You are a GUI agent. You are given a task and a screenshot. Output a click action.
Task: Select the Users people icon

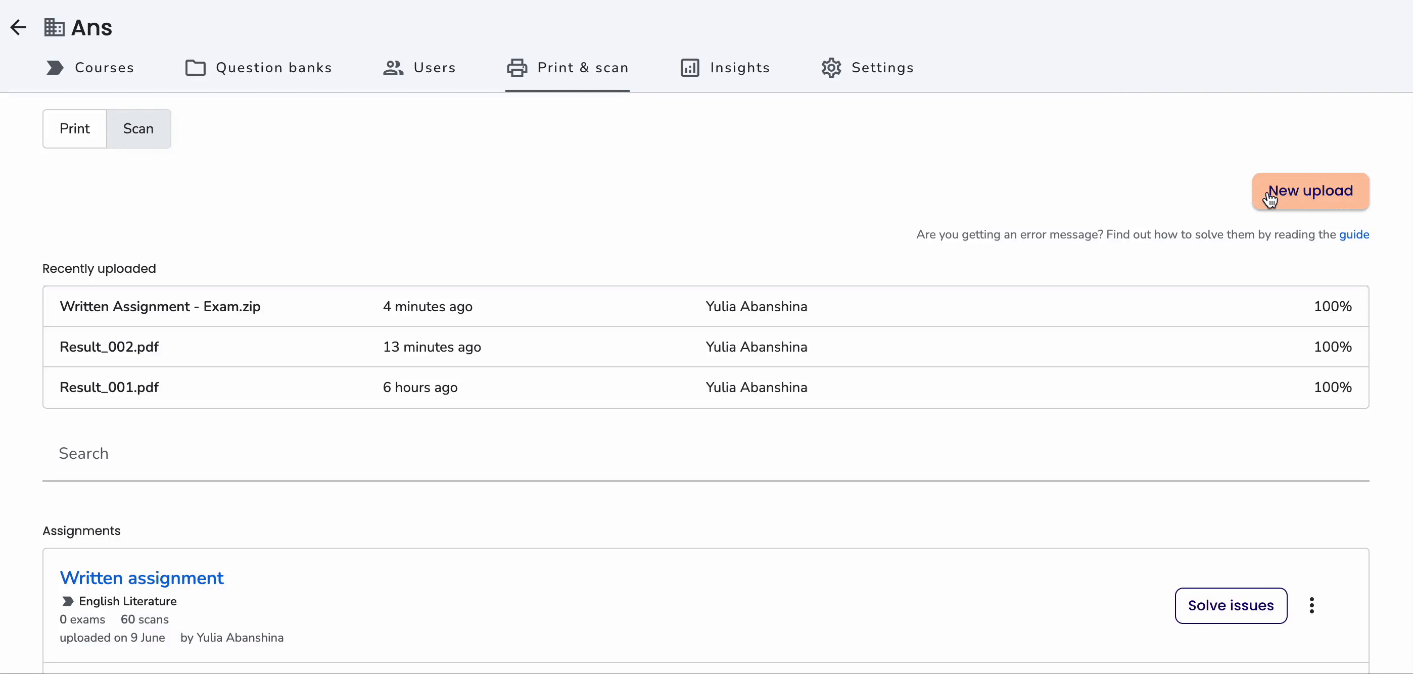tap(393, 68)
